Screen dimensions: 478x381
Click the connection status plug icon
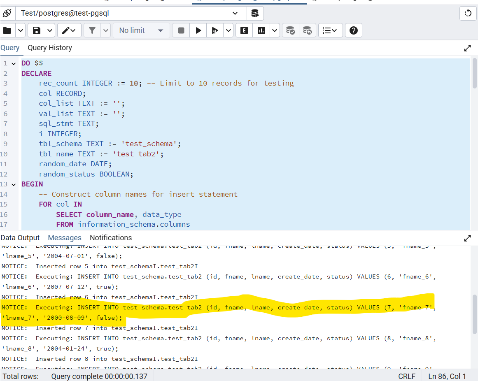click(7, 14)
